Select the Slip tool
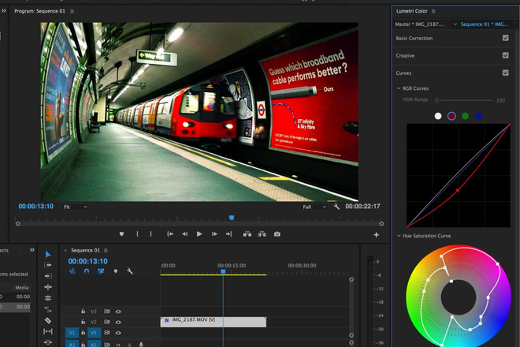520x347 pixels. pyautogui.click(x=48, y=331)
